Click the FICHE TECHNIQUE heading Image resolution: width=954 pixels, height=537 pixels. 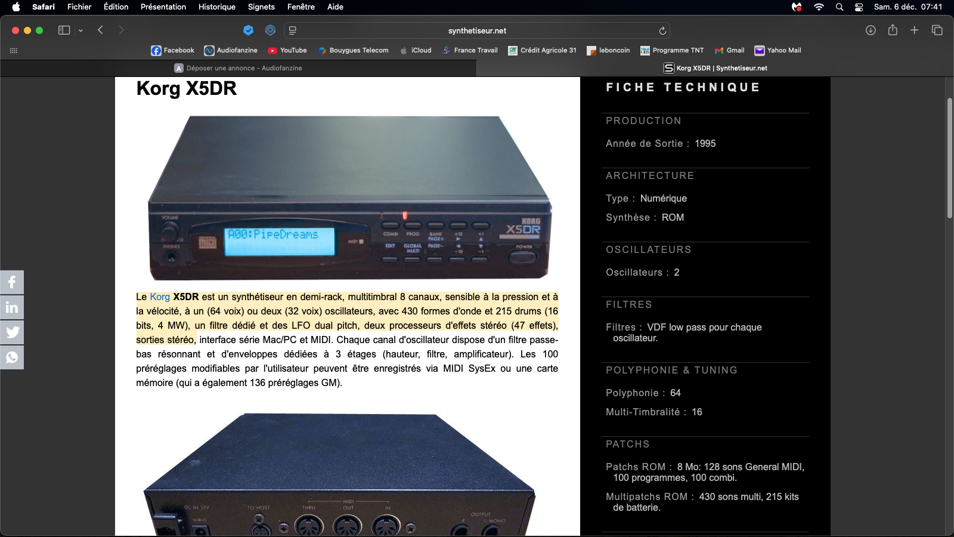pos(683,87)
